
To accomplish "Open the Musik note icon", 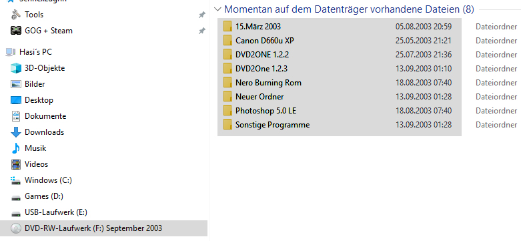I will tap(15, 148).
